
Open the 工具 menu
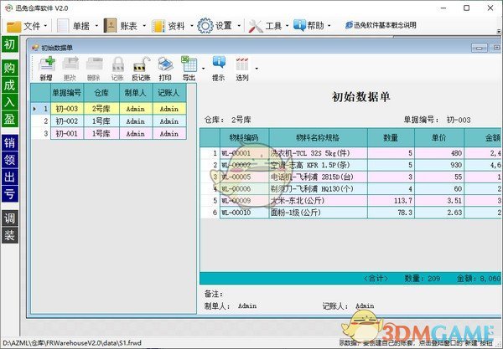coord(268,26)
